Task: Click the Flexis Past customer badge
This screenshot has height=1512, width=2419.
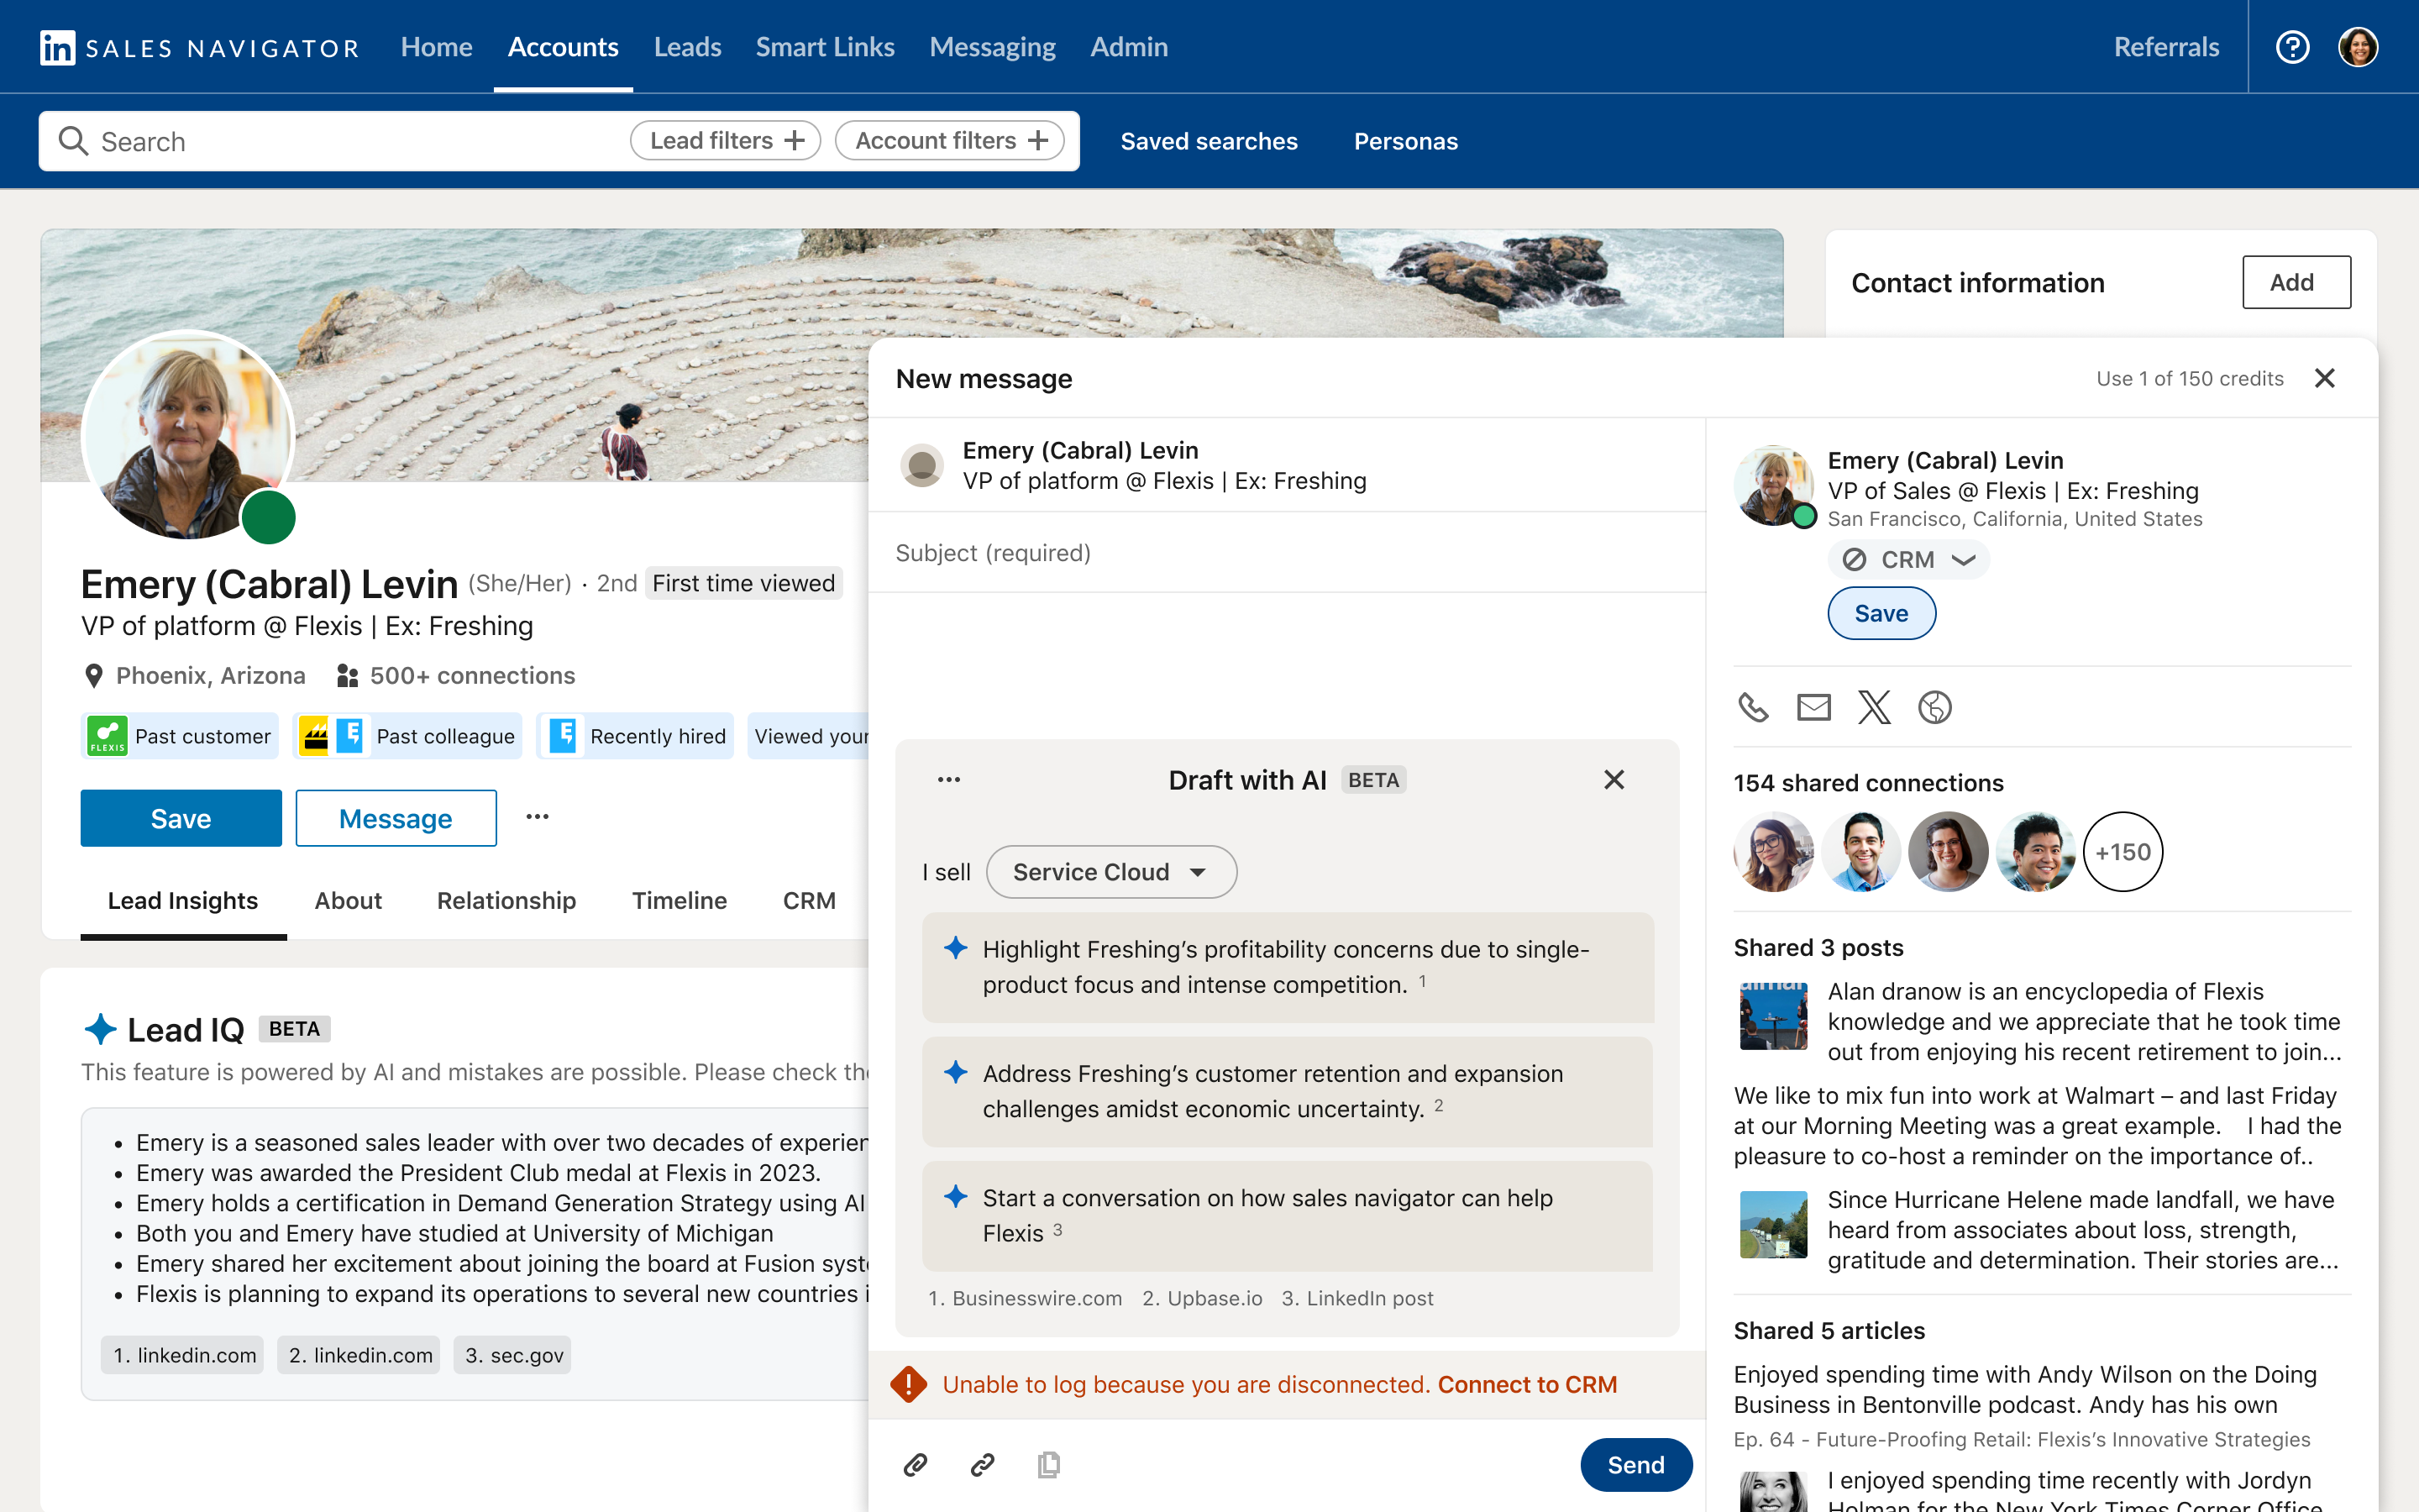Action: point(180,736)
